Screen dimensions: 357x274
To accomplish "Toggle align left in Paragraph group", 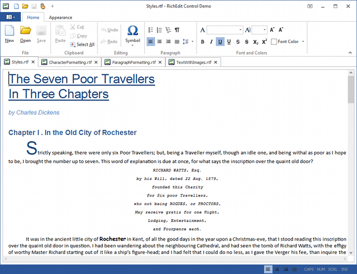I will click(x=151, y=41).
